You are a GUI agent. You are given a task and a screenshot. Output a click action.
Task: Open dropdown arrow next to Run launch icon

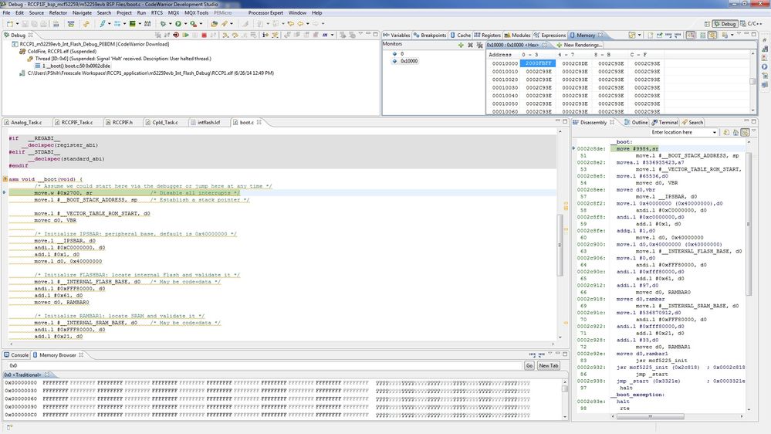point(185,24)
